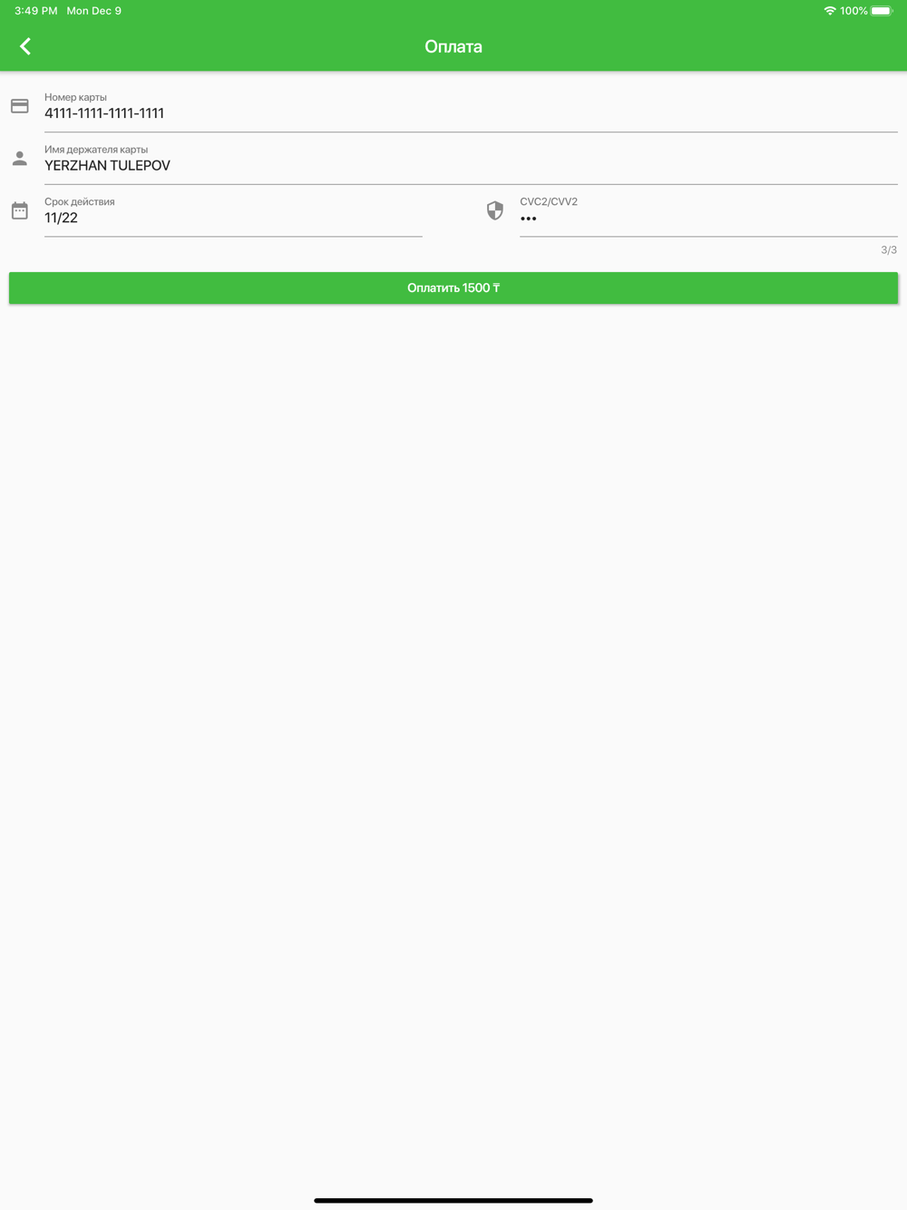Click the Срок действия label
Screen dimensions: 907x1210
pos(80,201)
